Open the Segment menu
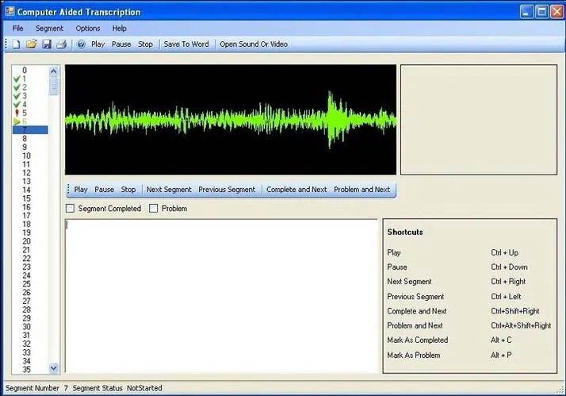Screen dimensions: 566x396 (x=49, y=29)
